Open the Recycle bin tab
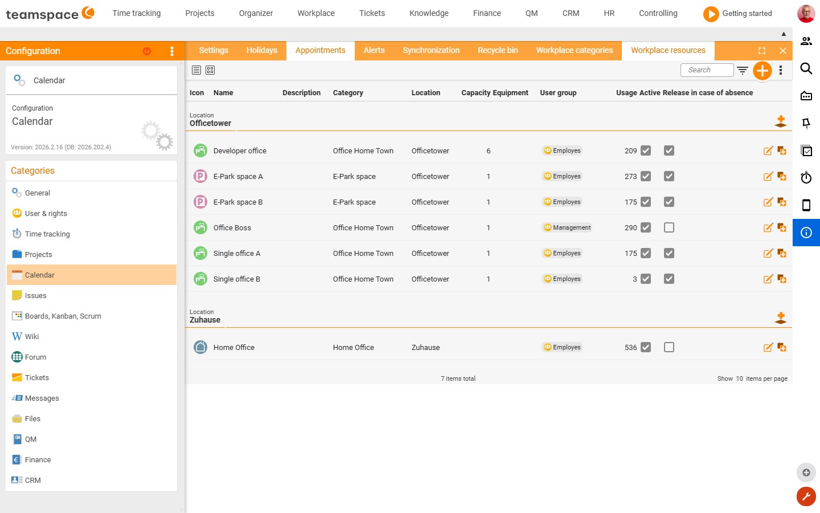Viewport: 820px width, 513px height. click(x=498, y=50)
